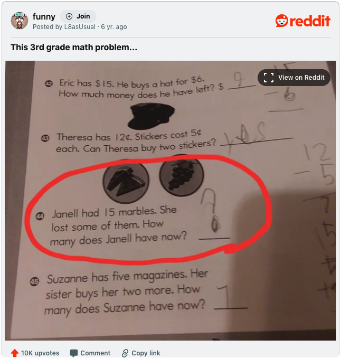
Task: Click the 'Posted by' text line
Action: pos(80,27)
